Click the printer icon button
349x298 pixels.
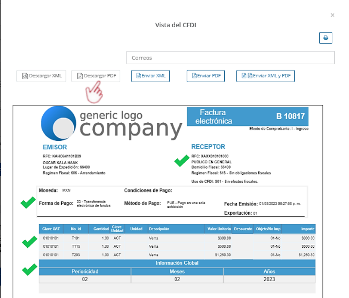tap(325, 38)
